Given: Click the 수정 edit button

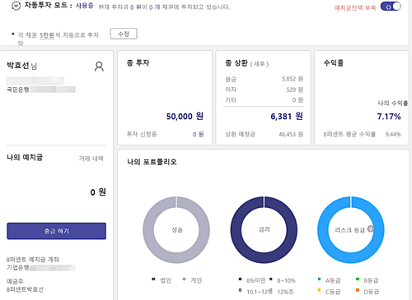Looking at the screenshot, I should 124,34.
